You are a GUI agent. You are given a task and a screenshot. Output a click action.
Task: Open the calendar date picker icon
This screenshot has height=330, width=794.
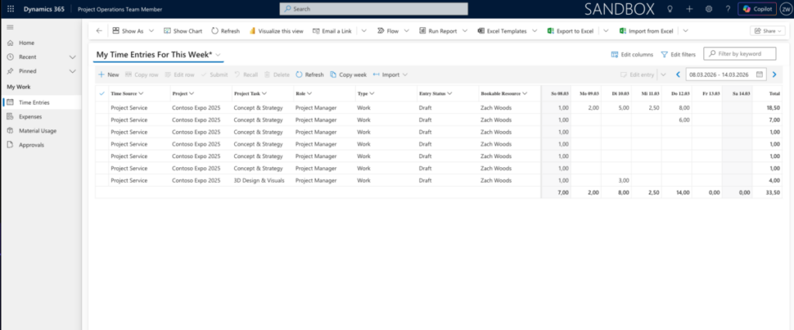click(x=759, y=74)
